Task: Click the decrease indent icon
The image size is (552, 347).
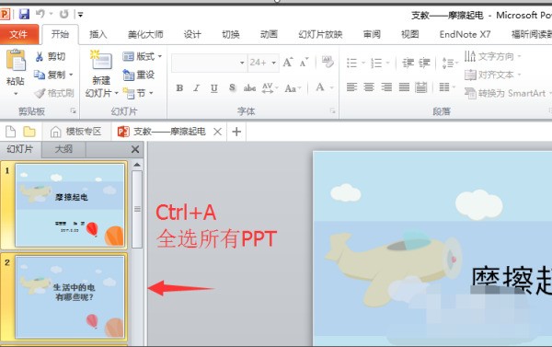Action: coord(408,63)
